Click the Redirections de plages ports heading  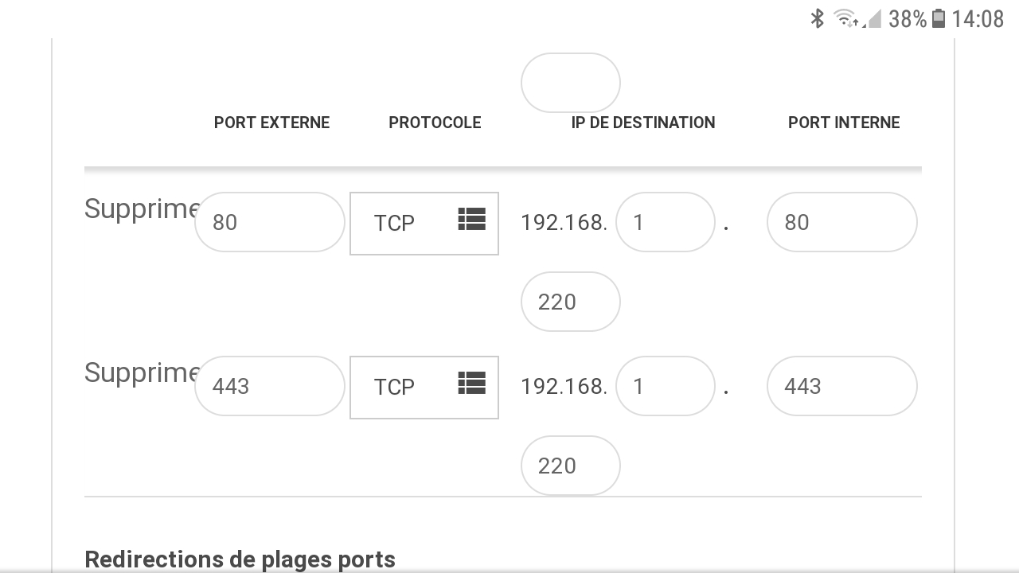(x=240, y=559)
